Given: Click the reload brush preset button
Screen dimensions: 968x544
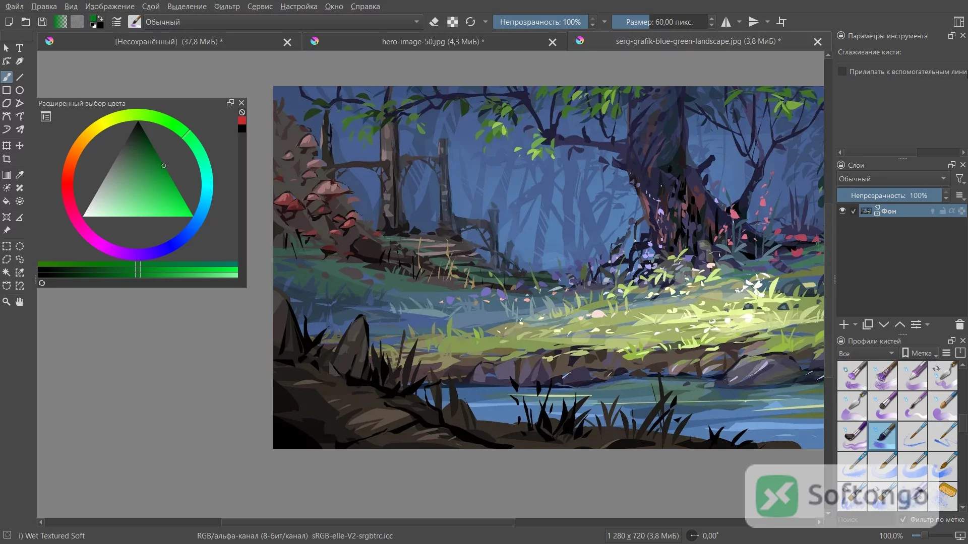Looking at the screenshot, I should (x=470, y=22).
